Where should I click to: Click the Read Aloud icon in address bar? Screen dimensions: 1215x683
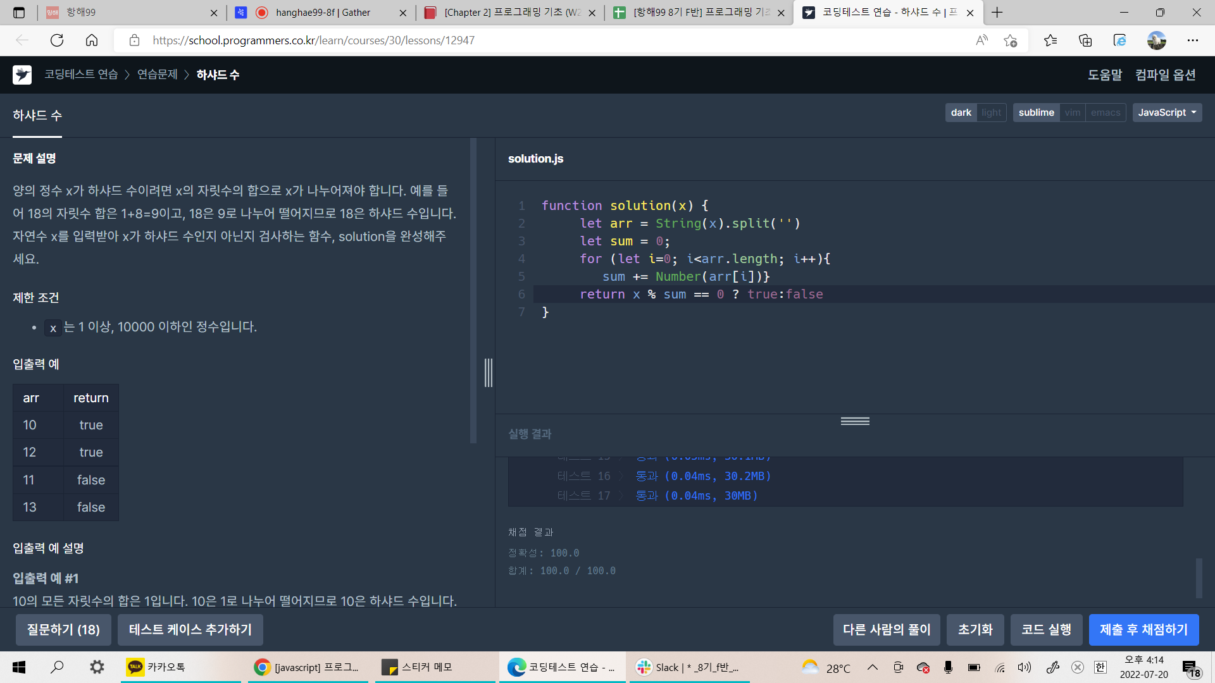tap(981, 40)
